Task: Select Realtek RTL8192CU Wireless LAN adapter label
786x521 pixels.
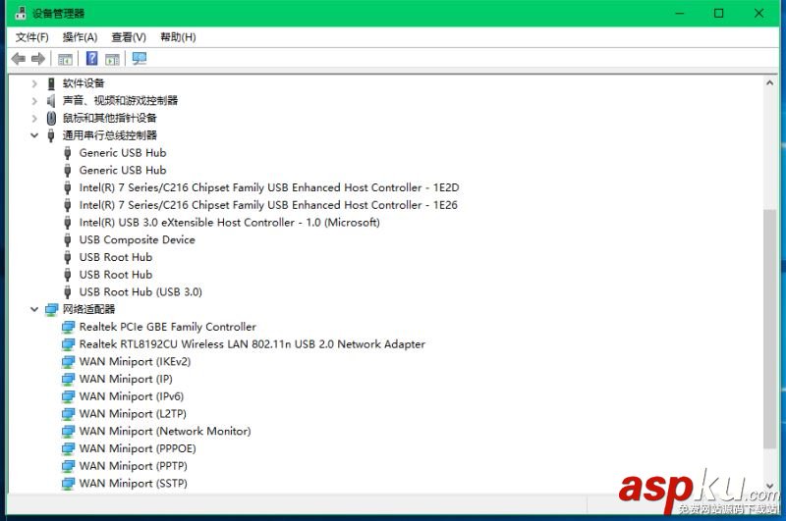Action: [253, 344]
